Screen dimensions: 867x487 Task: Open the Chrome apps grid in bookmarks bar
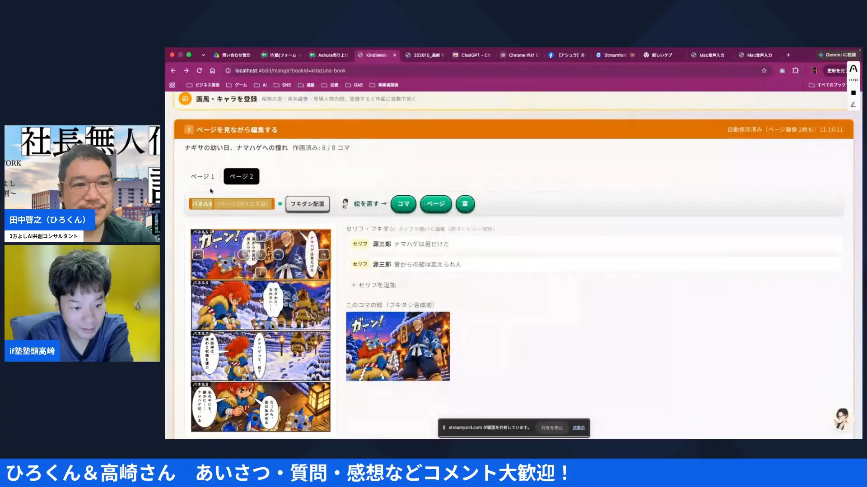pyautogui.click(x=172, y=85)
